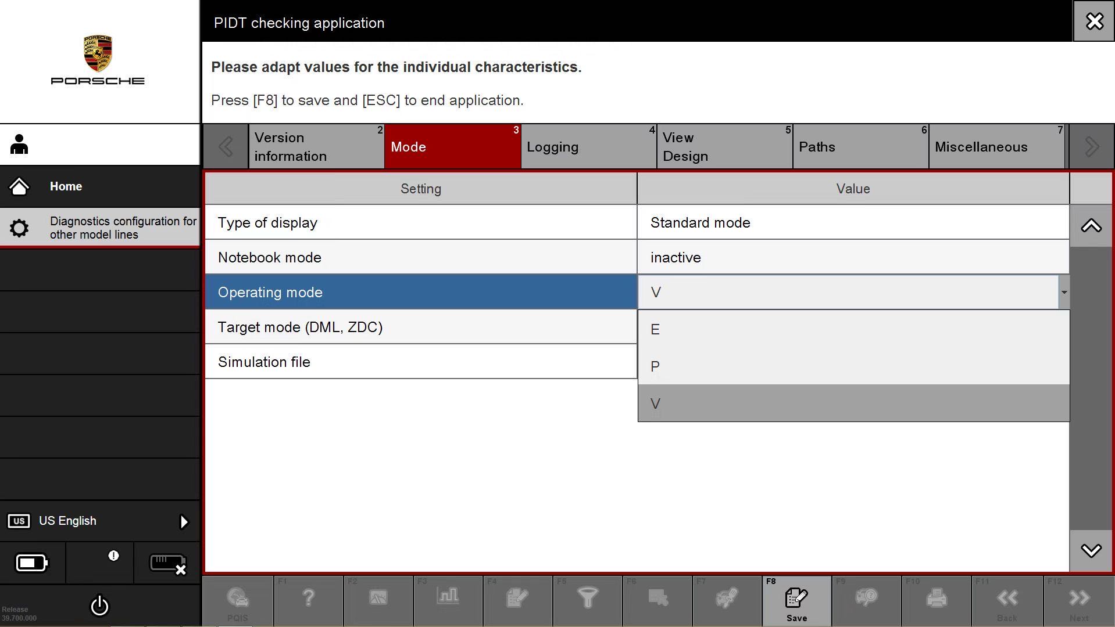Open the View Design tab

(725, 147)
